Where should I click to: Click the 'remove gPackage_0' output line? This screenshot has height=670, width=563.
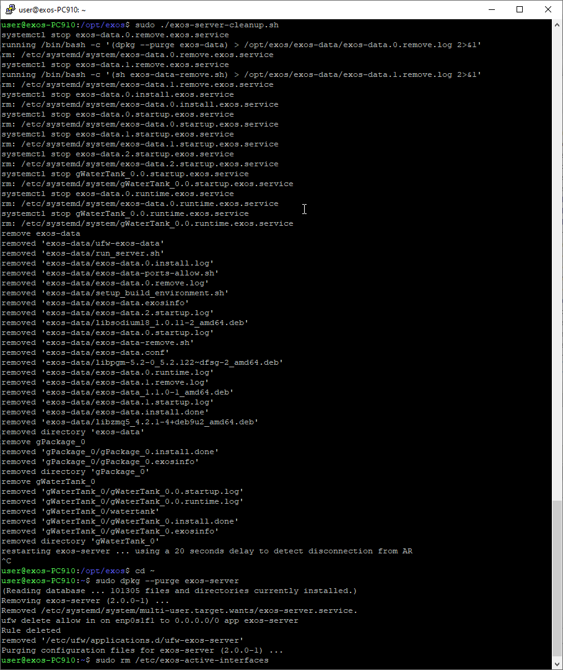tap(43, 442)
